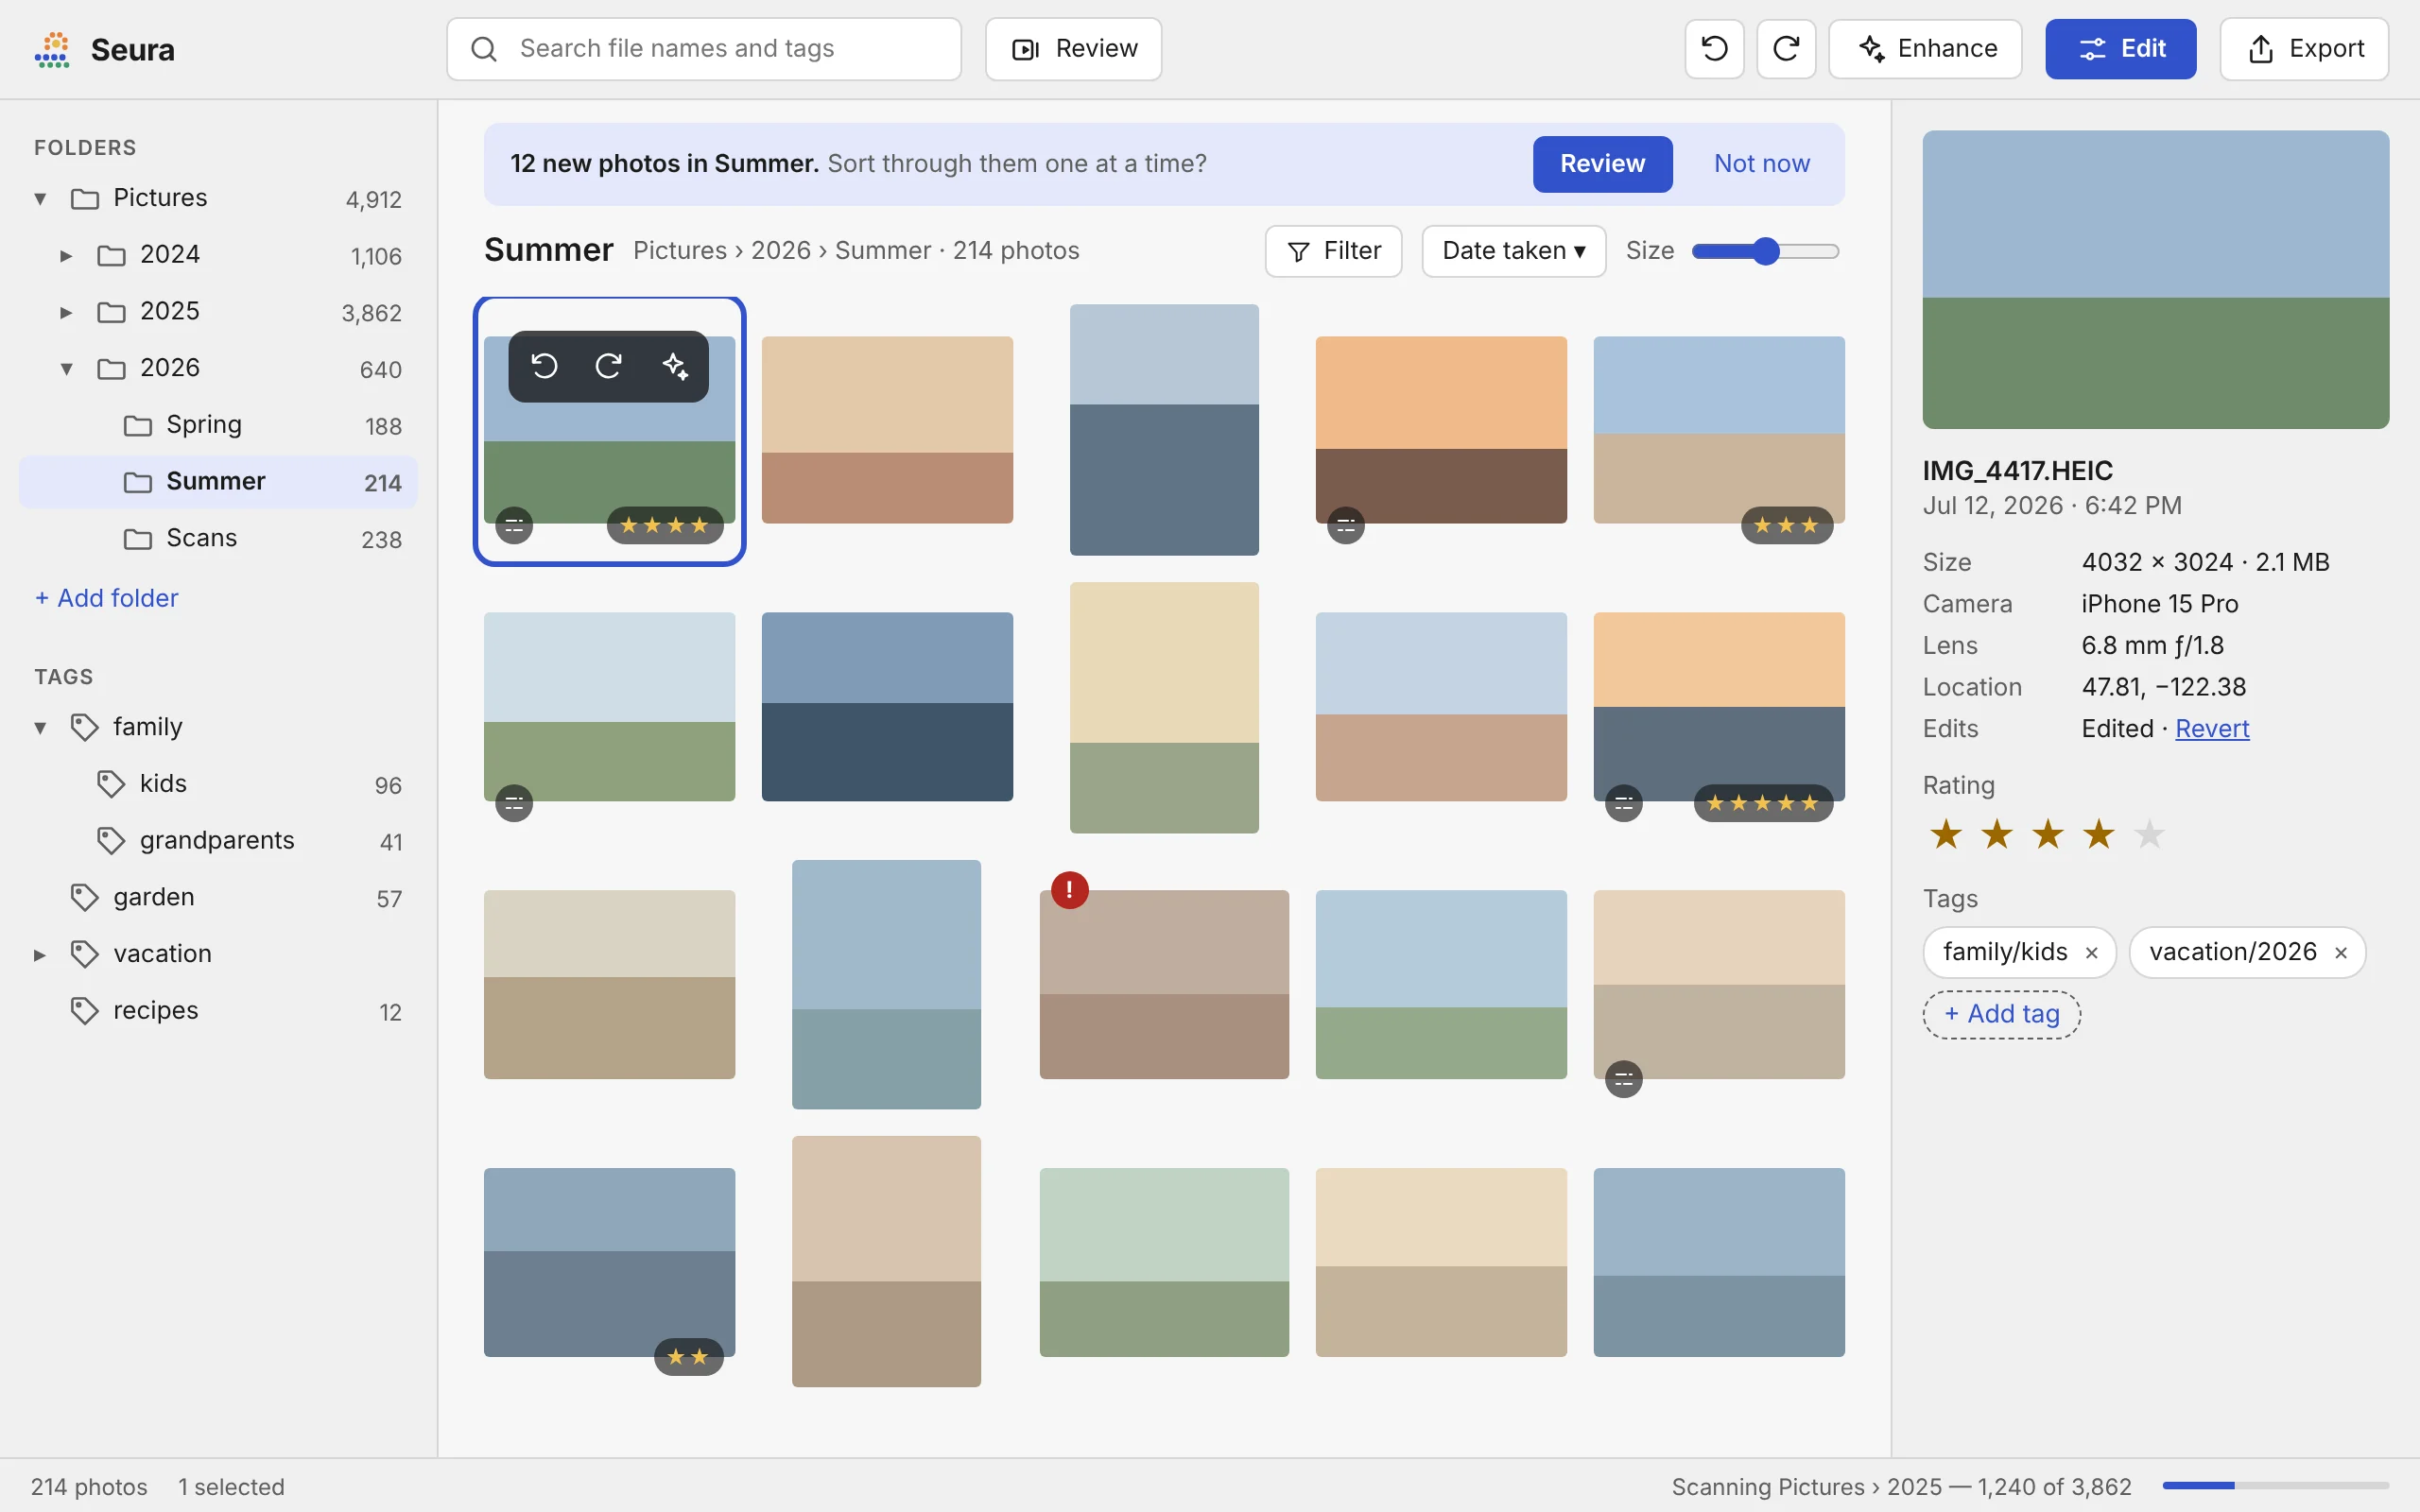Open the Spring folder

click(x=218, y=425)
